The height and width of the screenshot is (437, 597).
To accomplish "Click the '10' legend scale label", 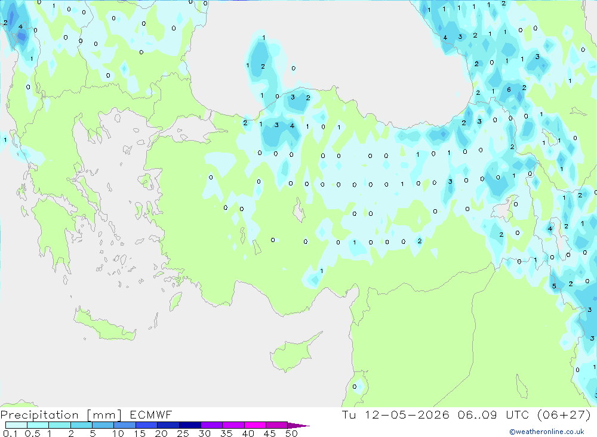I will (x=118, y=433).
